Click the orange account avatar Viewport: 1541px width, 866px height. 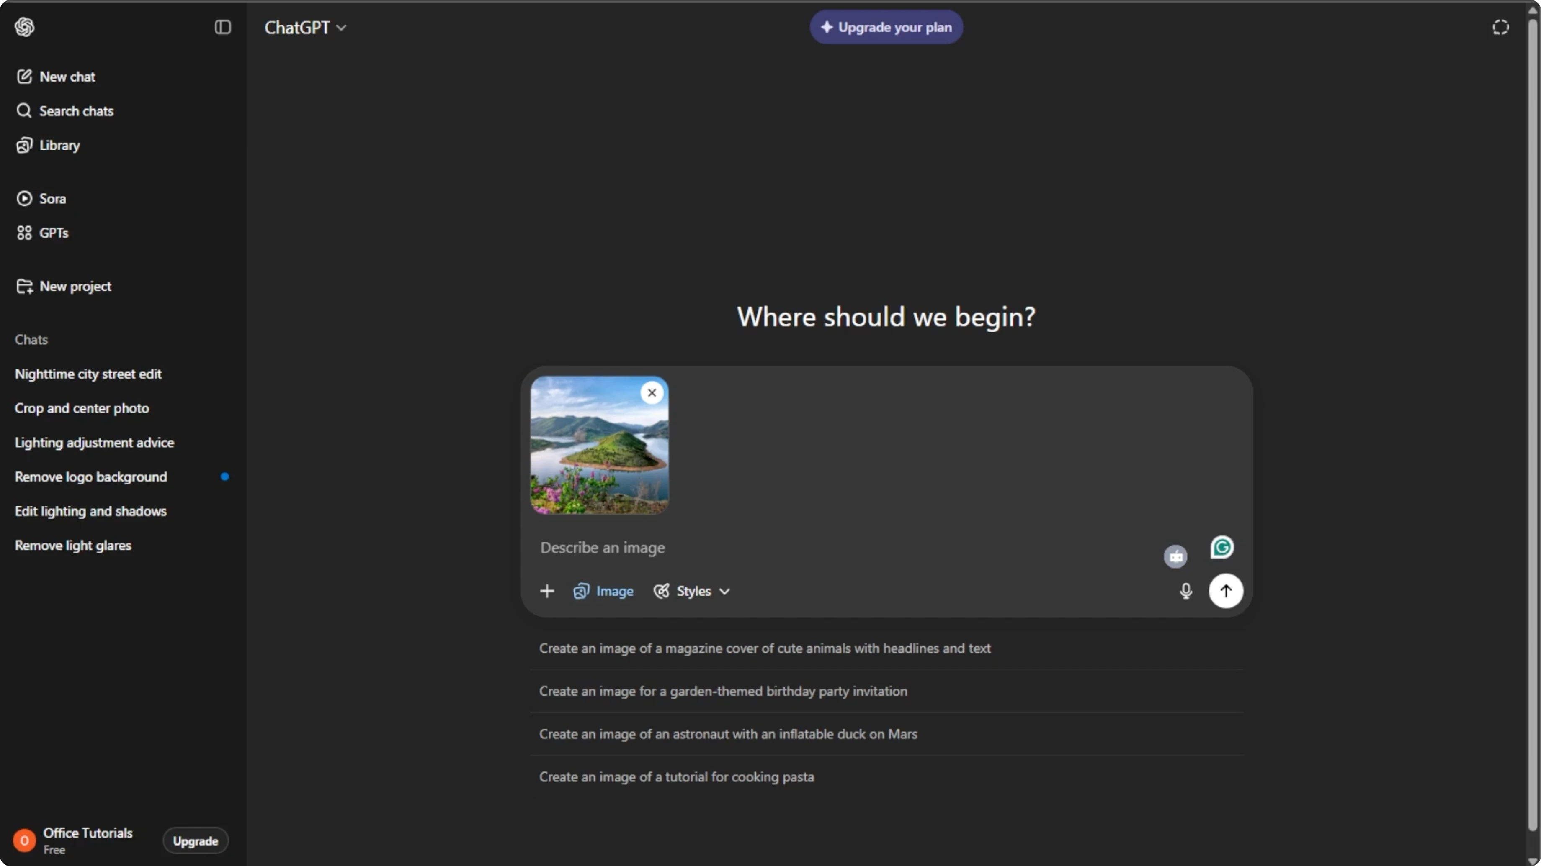25,841
